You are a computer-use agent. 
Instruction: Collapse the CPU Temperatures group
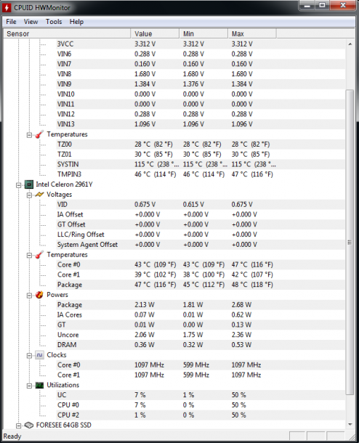pyautogui.click(x=29, y=256)
